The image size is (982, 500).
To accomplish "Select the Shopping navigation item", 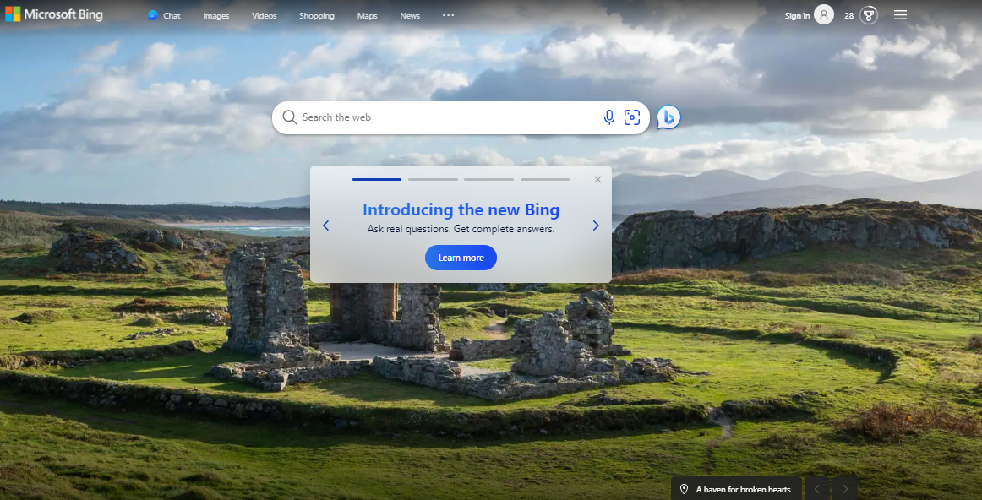I will pos(316,15).
